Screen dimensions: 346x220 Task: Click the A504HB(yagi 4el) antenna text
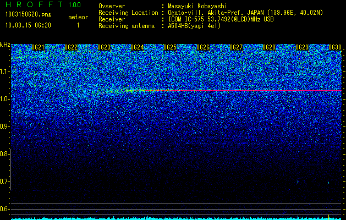[x=194, y=26]
